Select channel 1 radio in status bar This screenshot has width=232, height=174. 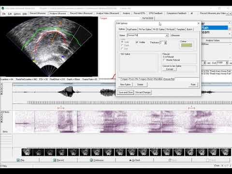[222, 166]
